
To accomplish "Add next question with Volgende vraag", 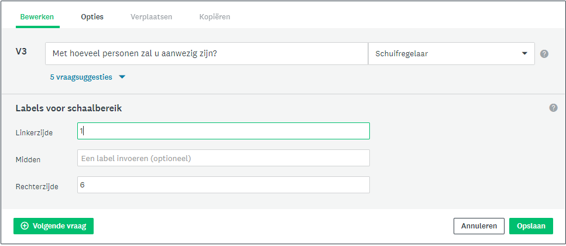I will [53, 226].
